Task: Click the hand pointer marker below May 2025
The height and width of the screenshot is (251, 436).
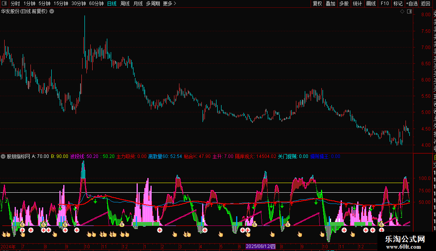Action: coord(221,234)
